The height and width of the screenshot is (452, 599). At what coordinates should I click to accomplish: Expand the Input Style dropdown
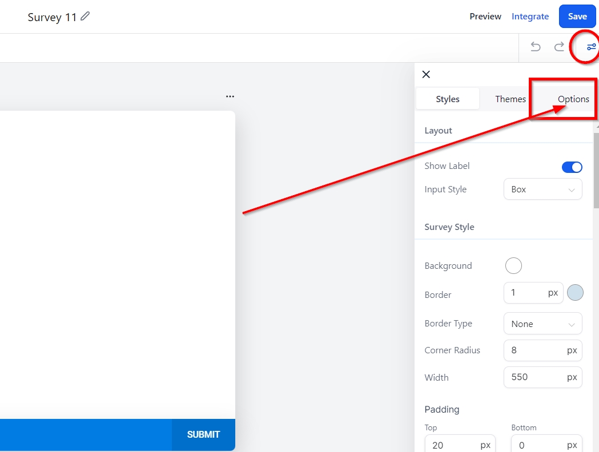point(542,189)
